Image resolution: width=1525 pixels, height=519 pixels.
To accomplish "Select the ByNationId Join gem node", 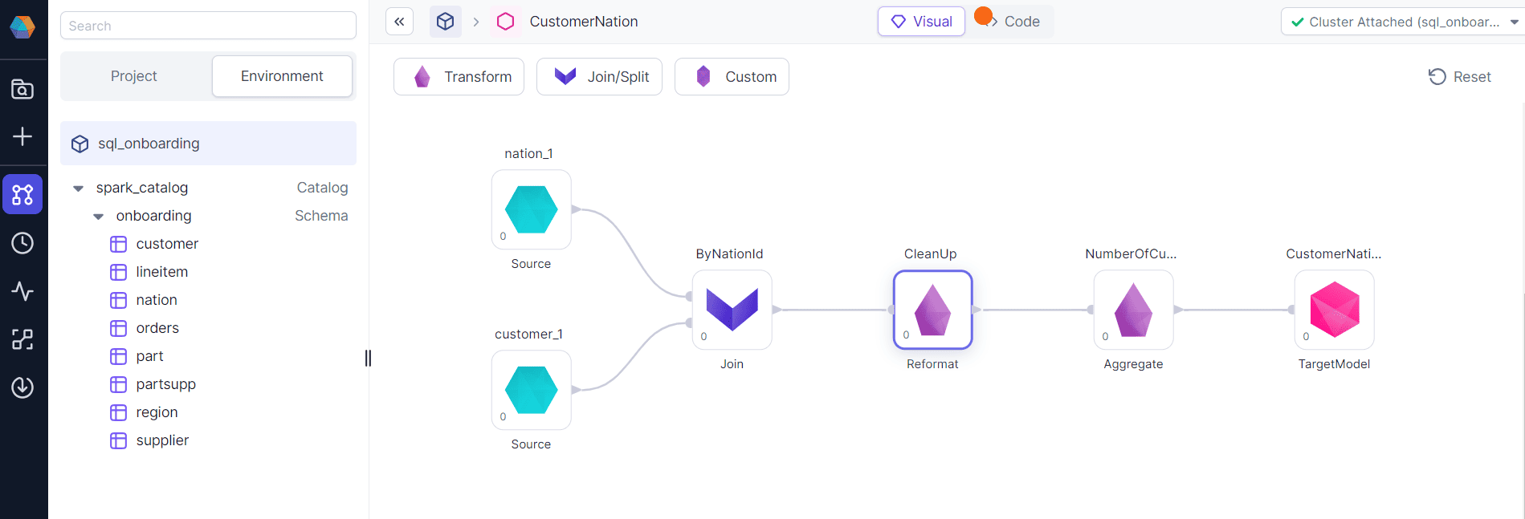I will [x=732, y=310].
